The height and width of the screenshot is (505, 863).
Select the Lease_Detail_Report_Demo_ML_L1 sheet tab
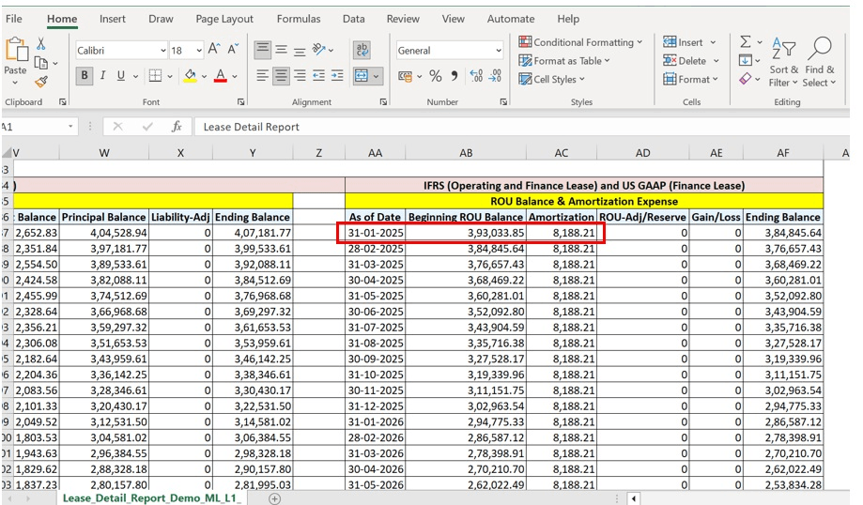(x=152, y=497)
